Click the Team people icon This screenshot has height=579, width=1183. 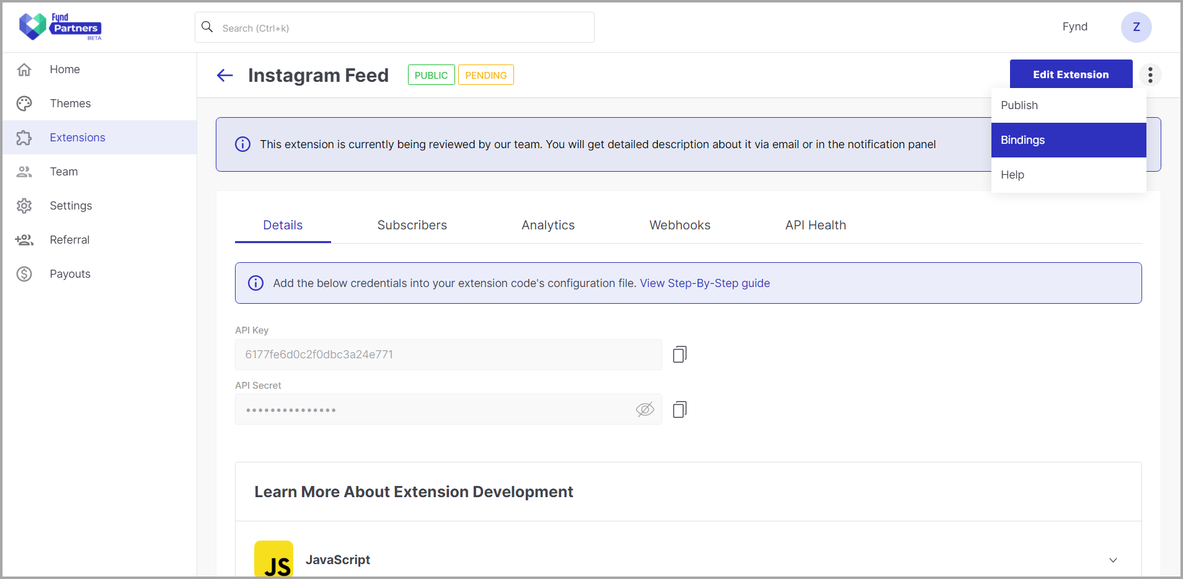point(24,172)
